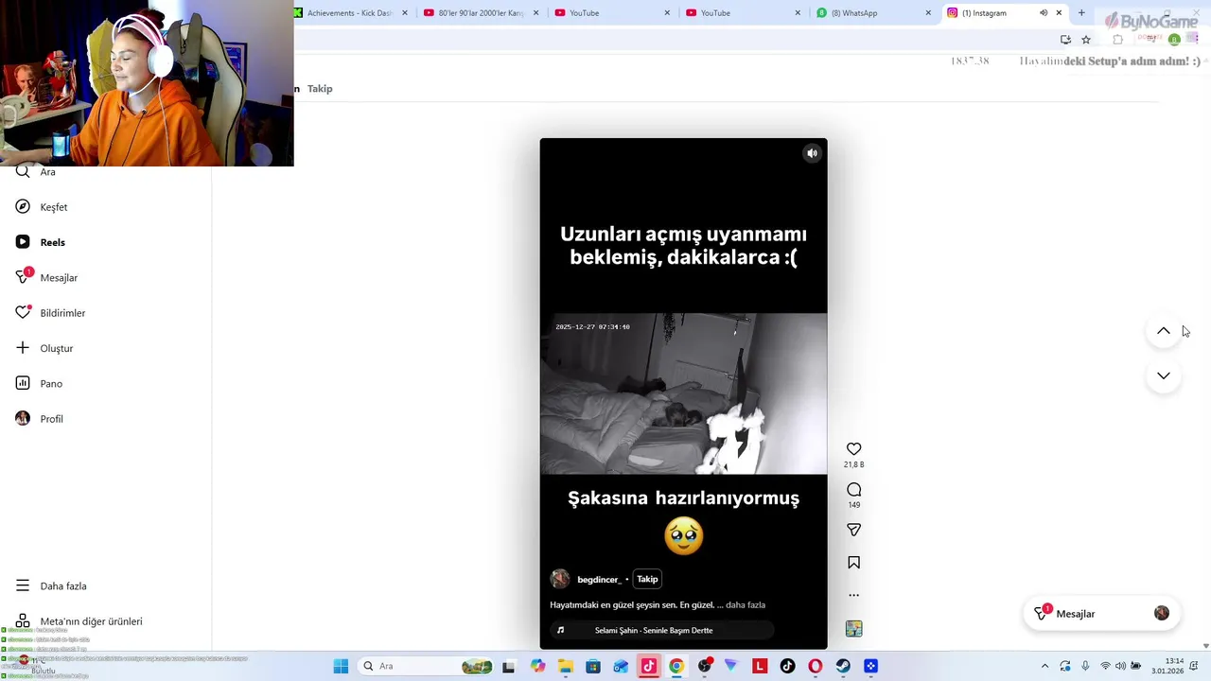Go to previous reel with up chevron
1211x681 pixels.
(x=1164, y=331)
